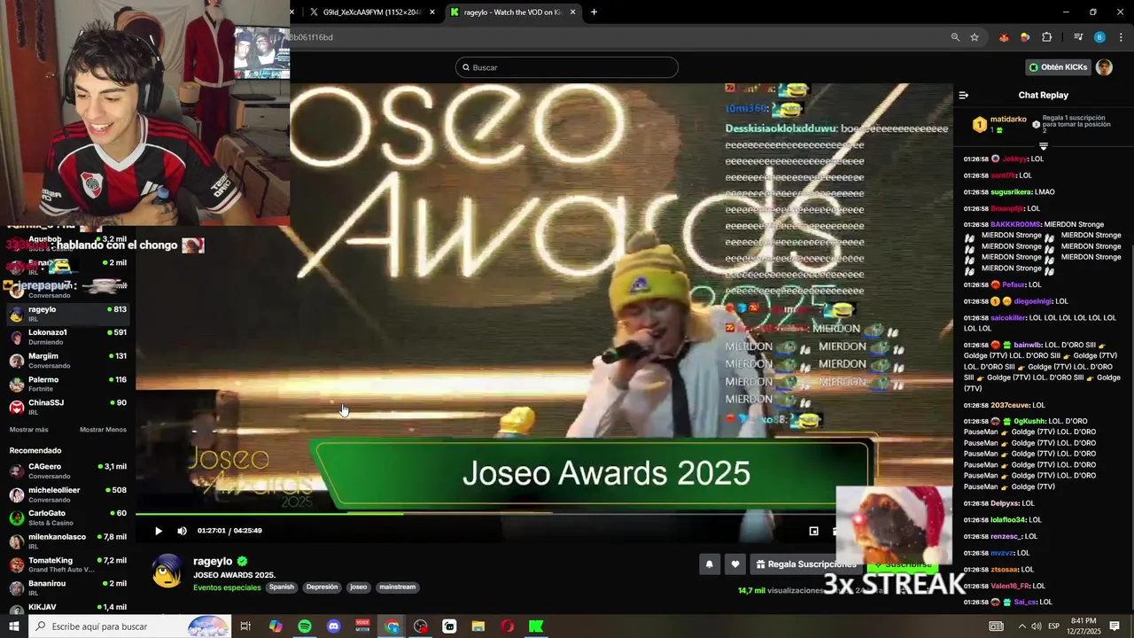
Task: Bookmark this page with the star
Action: coord(975,37)
